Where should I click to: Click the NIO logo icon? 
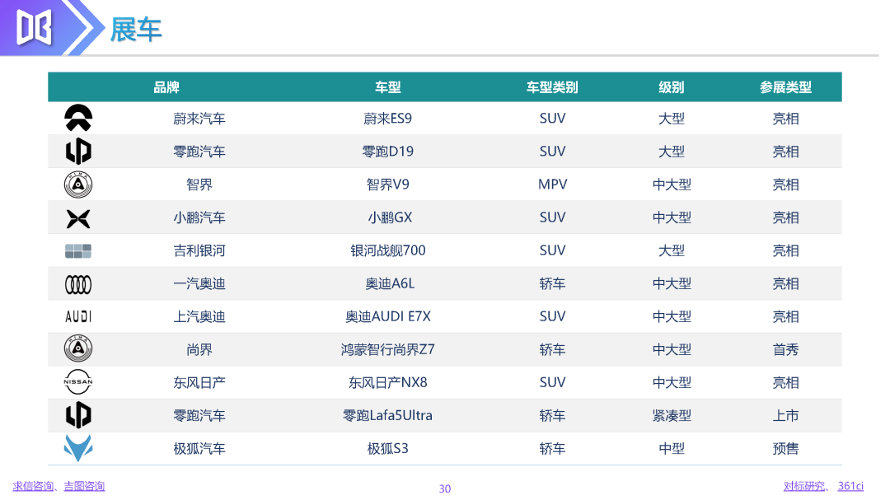tap(78, 118)
